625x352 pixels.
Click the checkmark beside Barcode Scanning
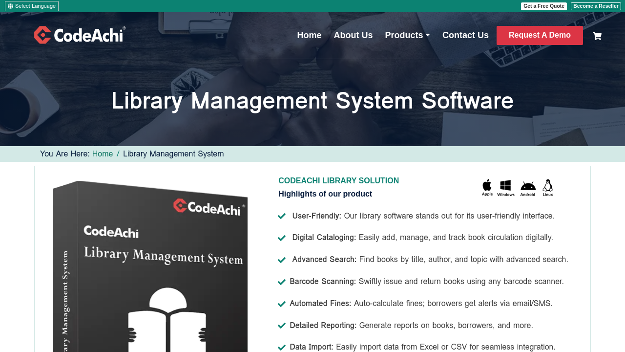[282, 282]
